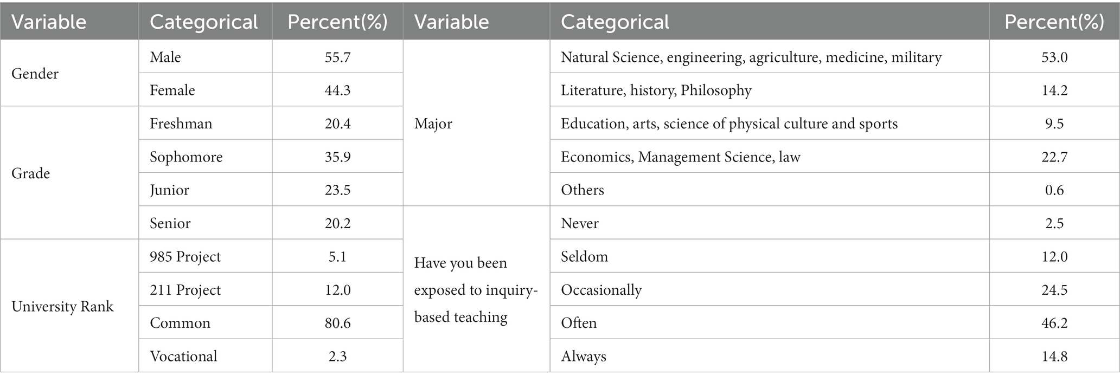Click the Often percent value 46.2

tap(1054, 323)
